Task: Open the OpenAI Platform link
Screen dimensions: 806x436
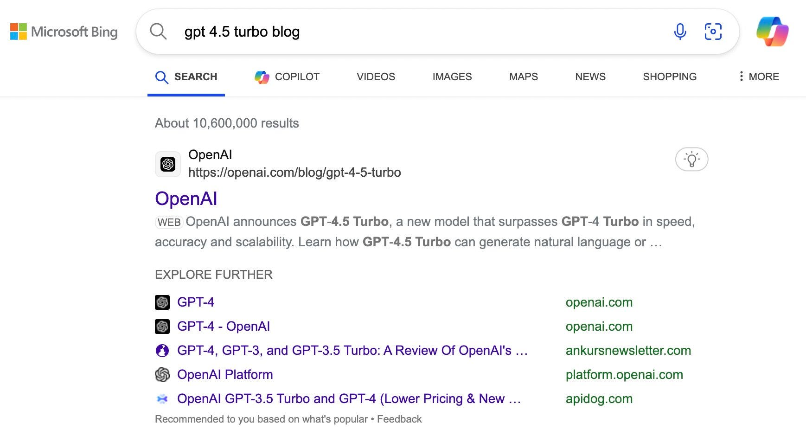Action: click(225, 375)
